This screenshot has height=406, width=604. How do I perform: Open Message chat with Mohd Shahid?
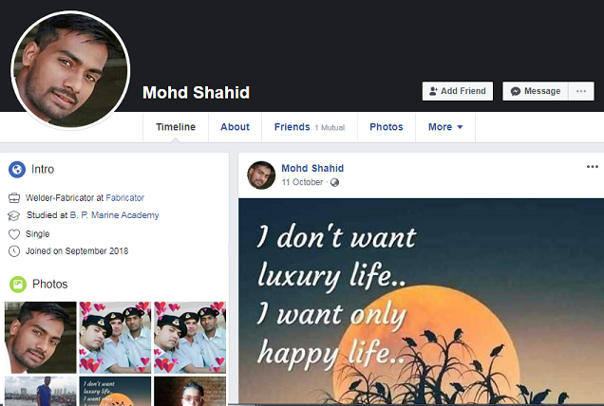point(536,91)
